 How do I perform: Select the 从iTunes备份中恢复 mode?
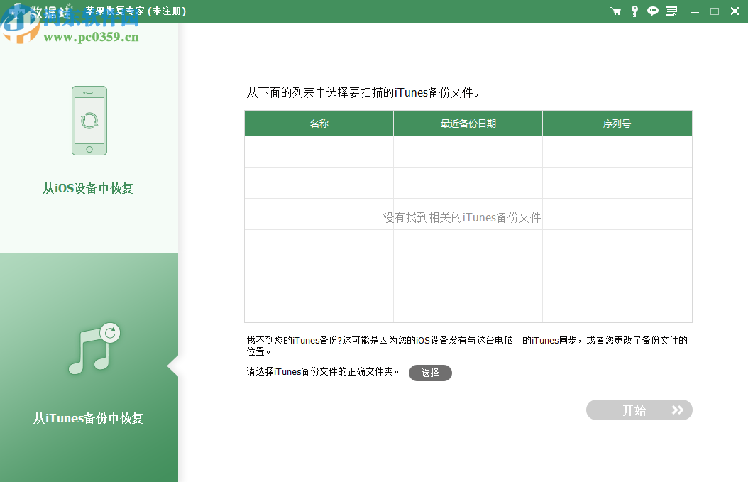(89, 418)
